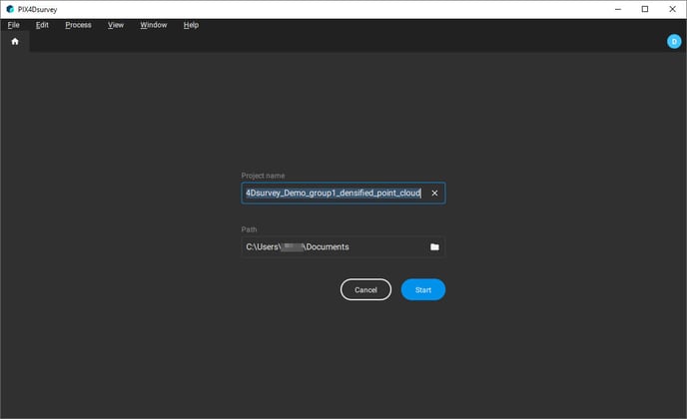The width and height of the screenshot is (687, 419).
Task: Click the Path field showing the Documents folder
Action: pyautogui.click(x=330, y=246)
